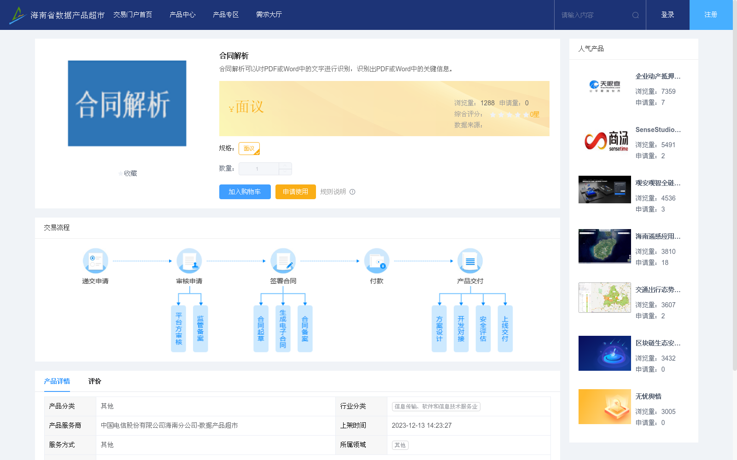This screenshot has height=460, width=737.
Task: Open the 无忧舆情 product thumbnail
Action: (x=605, y=407)
